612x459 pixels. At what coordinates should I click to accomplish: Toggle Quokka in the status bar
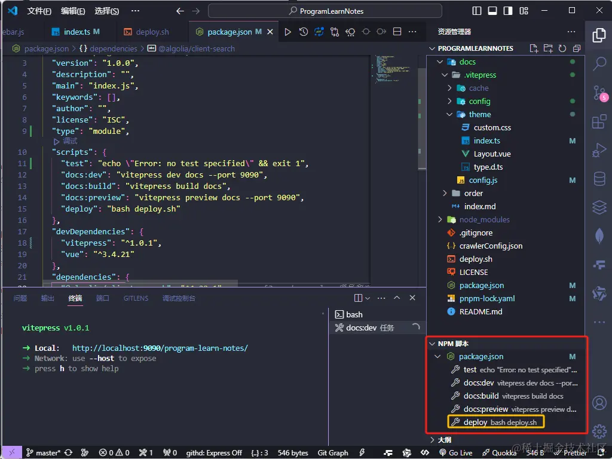click(x=500, y=453)
